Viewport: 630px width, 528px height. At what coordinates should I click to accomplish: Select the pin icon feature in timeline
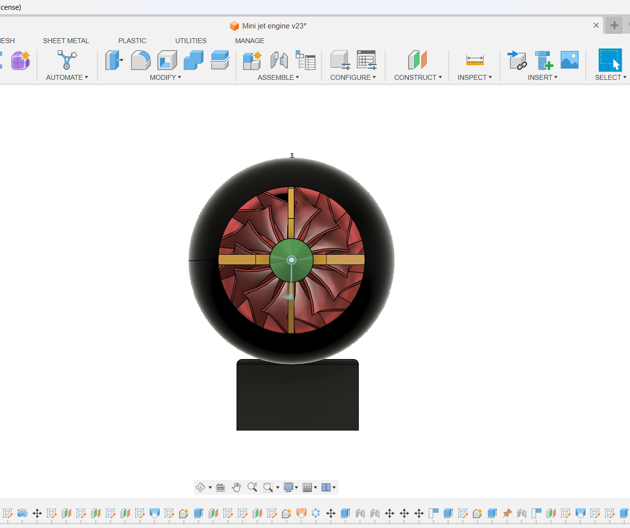coord(507,513)
